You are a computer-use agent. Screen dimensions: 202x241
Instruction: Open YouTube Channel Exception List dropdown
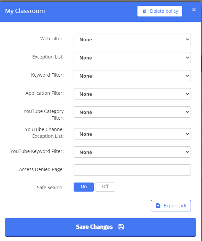pyautogui.click(x=132, y=134)
